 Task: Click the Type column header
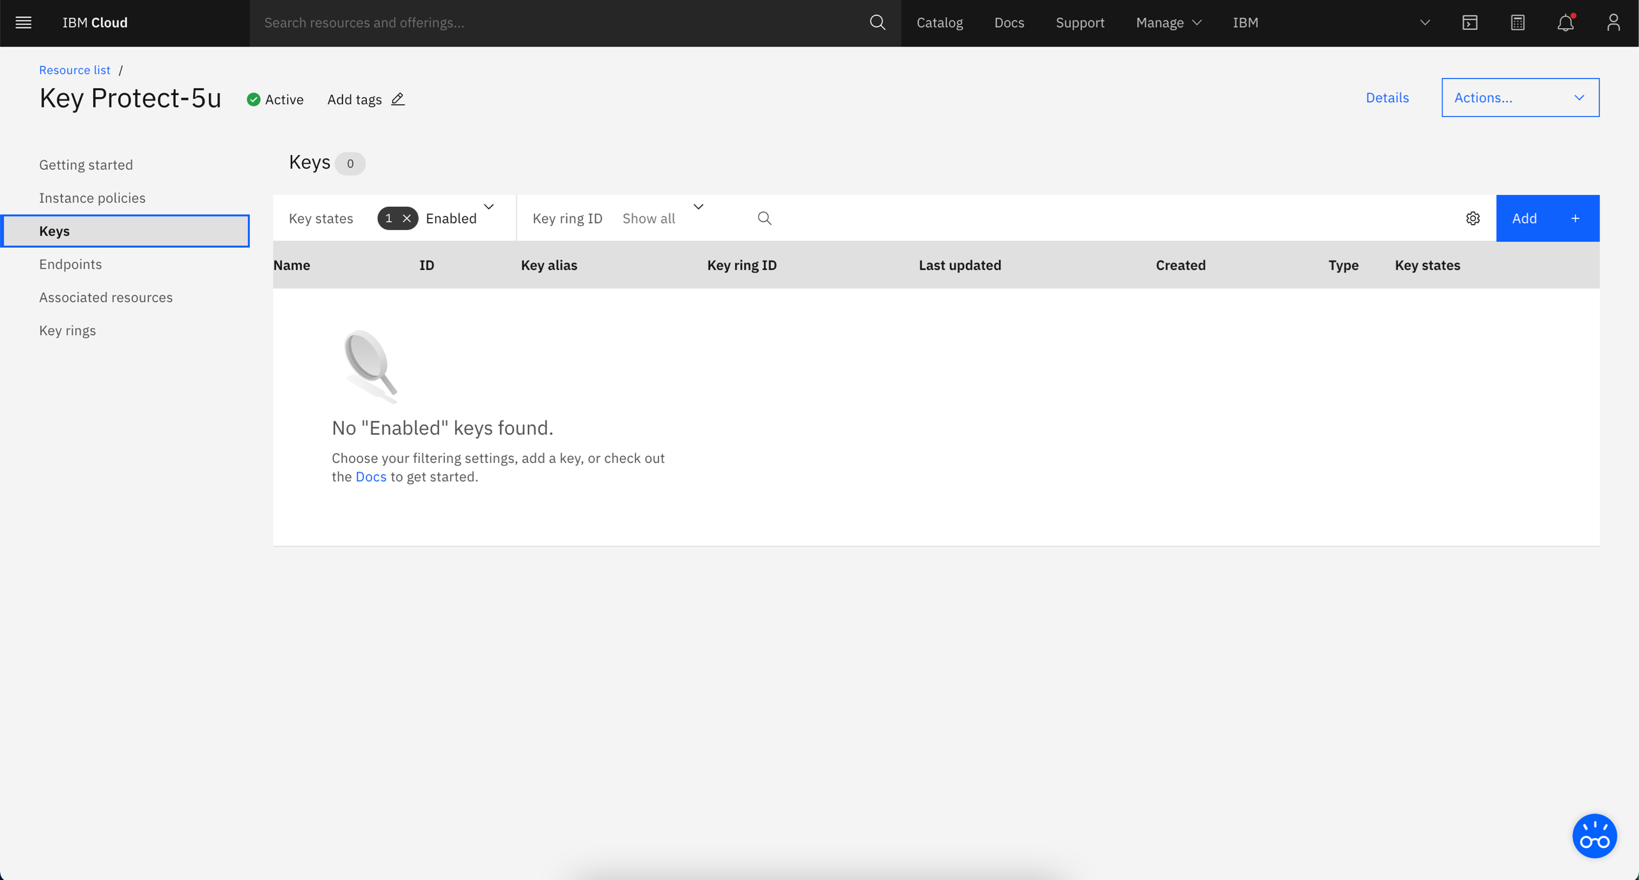tap(1343, 265)
